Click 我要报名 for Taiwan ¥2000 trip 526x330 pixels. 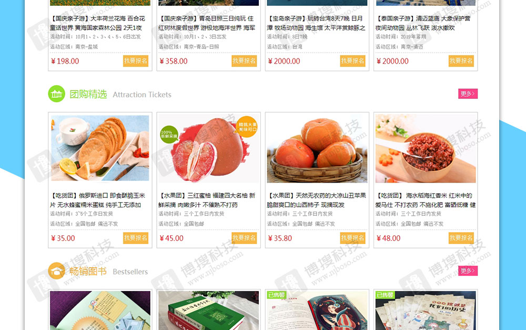pos(352,61)
